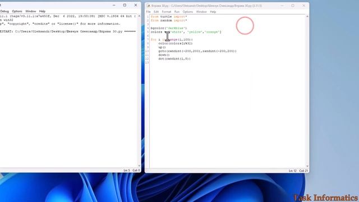The image size is (359, 202).
Task: Click the RESTART line in Shell output
Action: pyautogui.click(x=68, y=31)
